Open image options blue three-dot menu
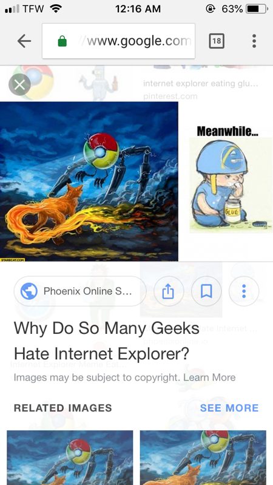This screenshot has width=273, height=485. point(244,291)
